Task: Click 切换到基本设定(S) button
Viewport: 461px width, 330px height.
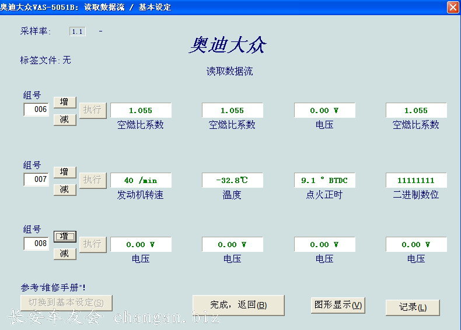Action: point(67,303)
